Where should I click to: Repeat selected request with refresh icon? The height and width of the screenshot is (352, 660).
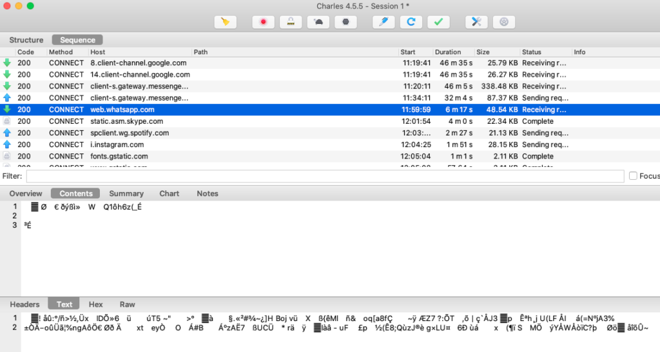coord(411,22)
